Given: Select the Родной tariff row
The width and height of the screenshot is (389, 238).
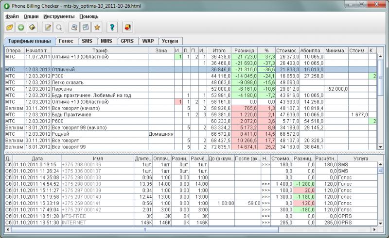Looking at the screenshot, I should coord(191,134).
